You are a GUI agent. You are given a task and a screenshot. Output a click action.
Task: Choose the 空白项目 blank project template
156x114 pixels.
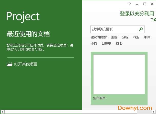[119, 78]
